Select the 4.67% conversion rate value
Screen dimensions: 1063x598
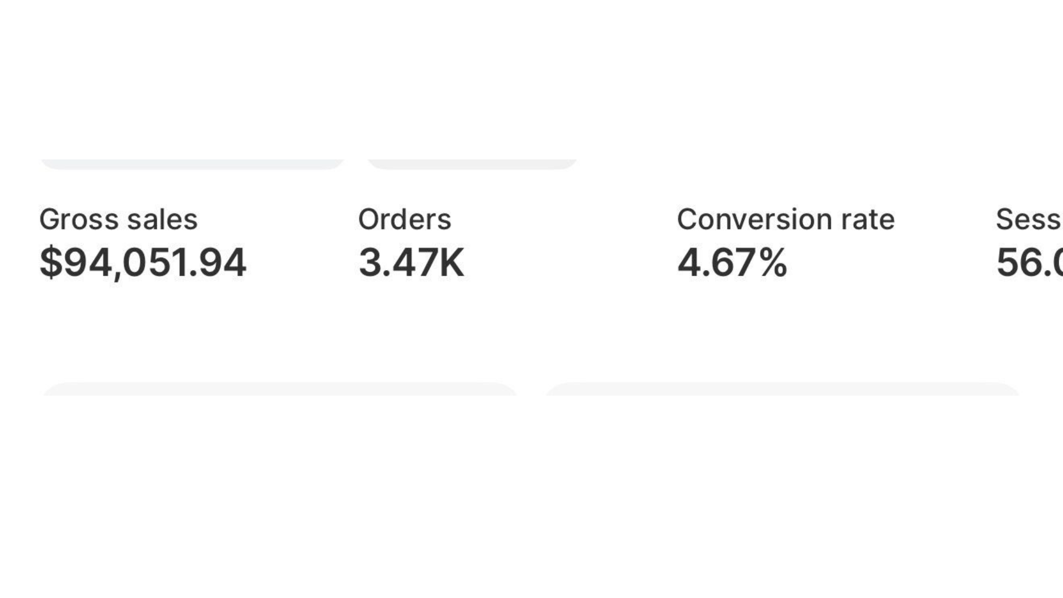(x=731, y=262)
